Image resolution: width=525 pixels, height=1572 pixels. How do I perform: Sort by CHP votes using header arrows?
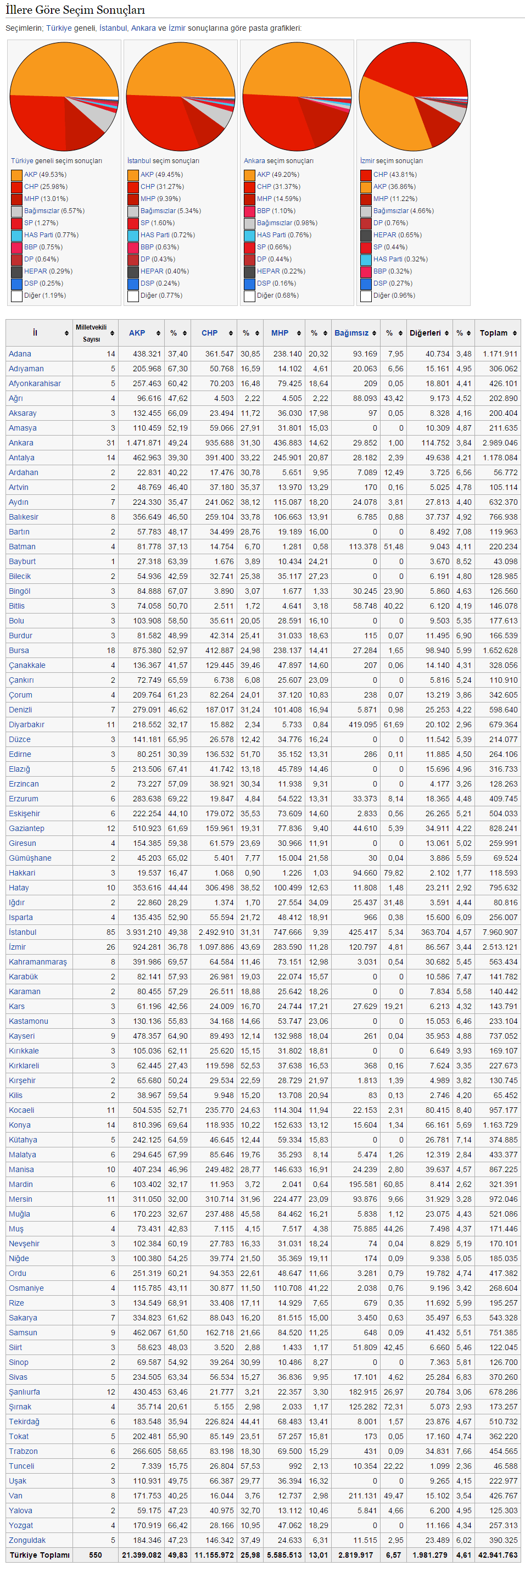pos(231,333)
